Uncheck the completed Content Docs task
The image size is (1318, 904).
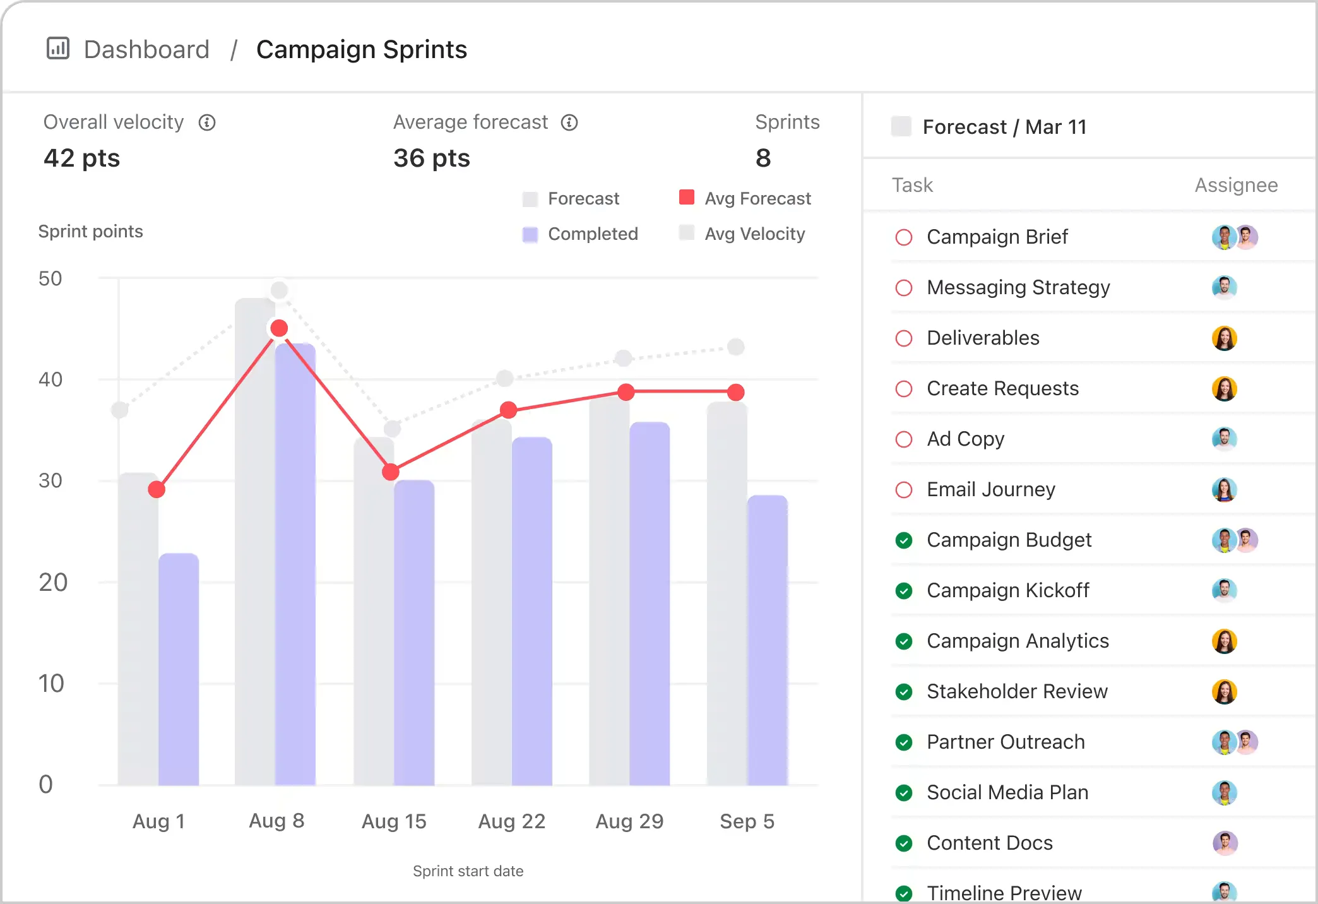coord(904,843)
